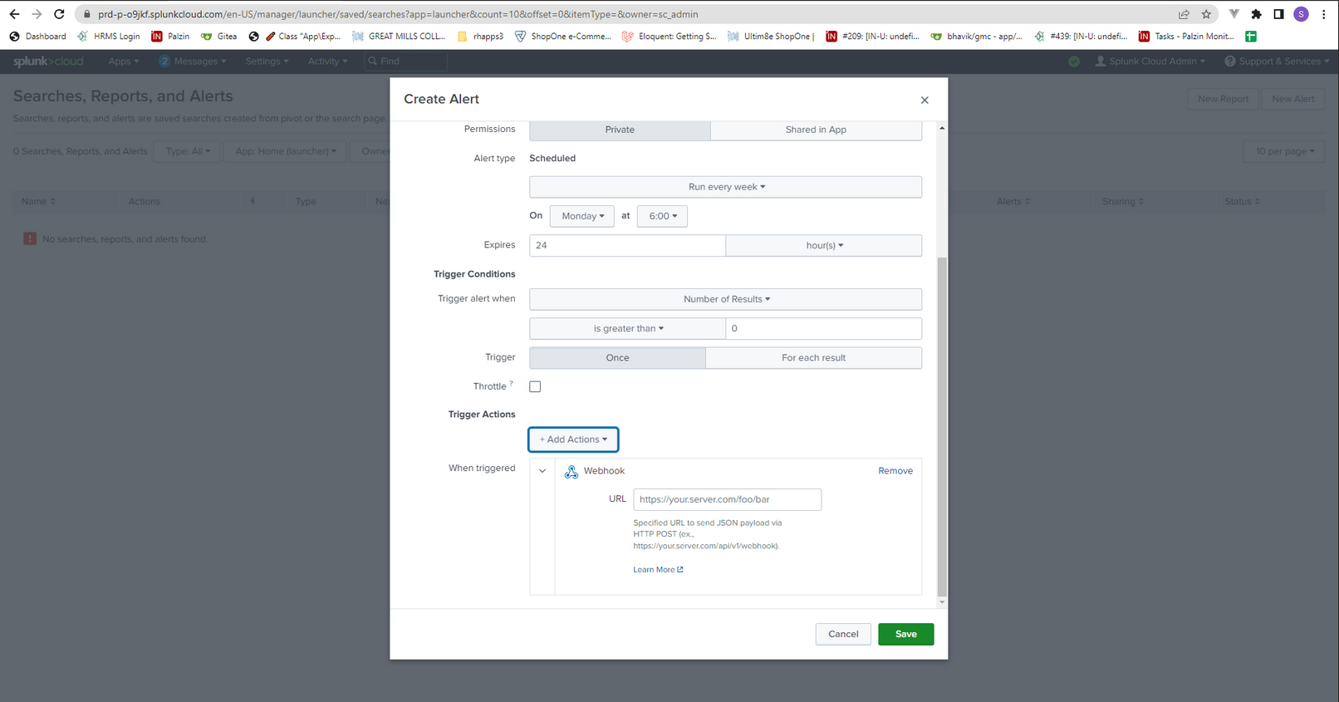Click the green plus bookmark icon

(1251, 37)
